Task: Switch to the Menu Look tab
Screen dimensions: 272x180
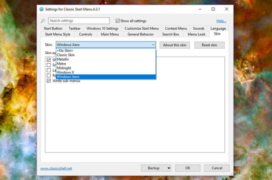Action: pos(197,34)
